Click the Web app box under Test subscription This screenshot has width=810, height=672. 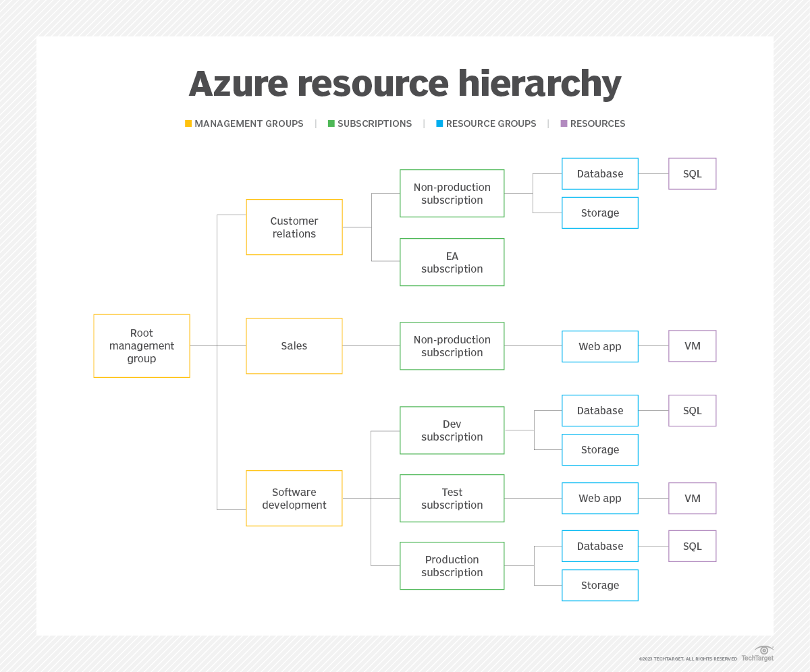599,498
